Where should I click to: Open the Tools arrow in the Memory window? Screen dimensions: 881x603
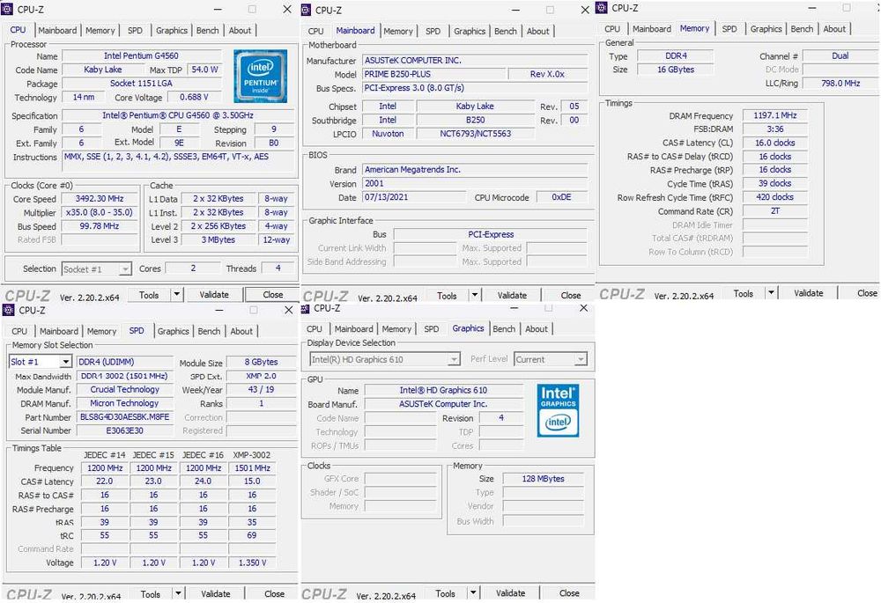771,292
